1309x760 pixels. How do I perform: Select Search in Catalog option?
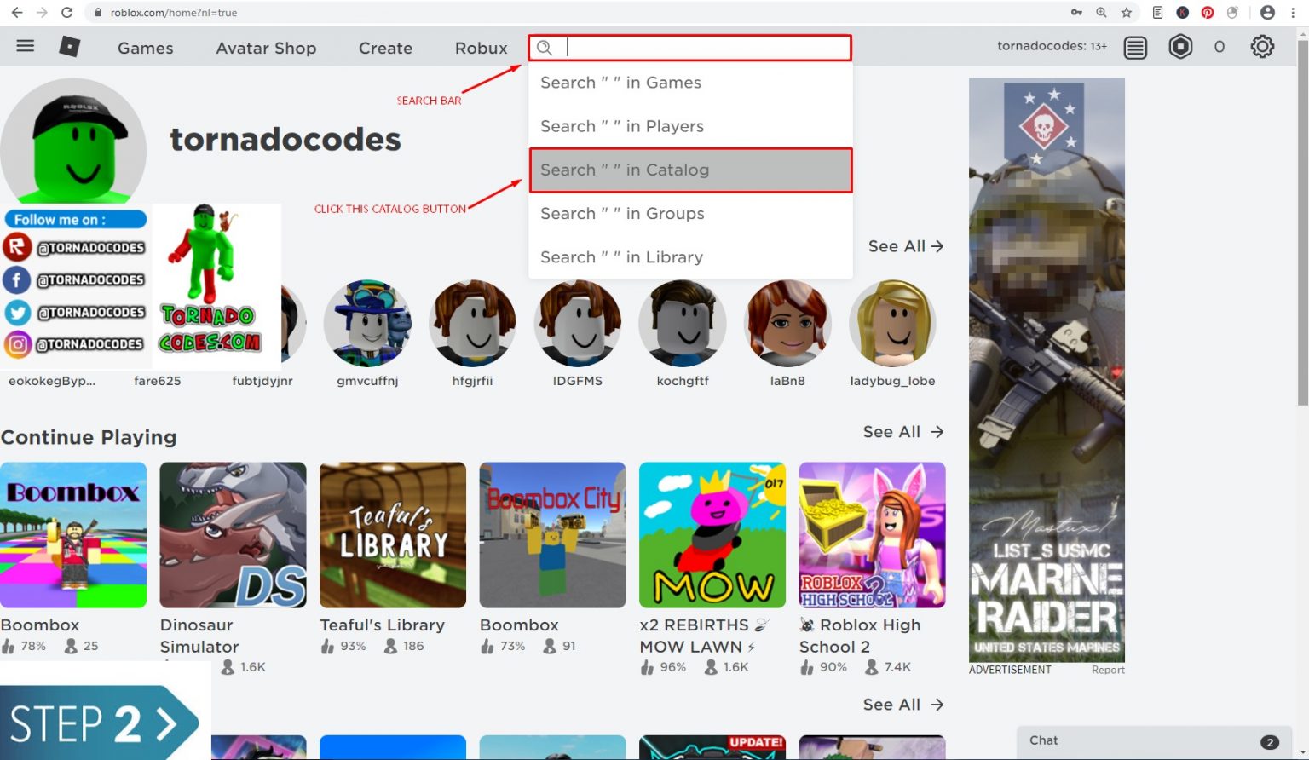690,170
